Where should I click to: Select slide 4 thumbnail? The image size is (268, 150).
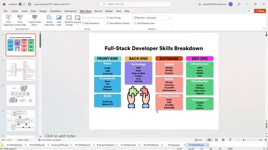pyautogui.click(x=21, y=120)
